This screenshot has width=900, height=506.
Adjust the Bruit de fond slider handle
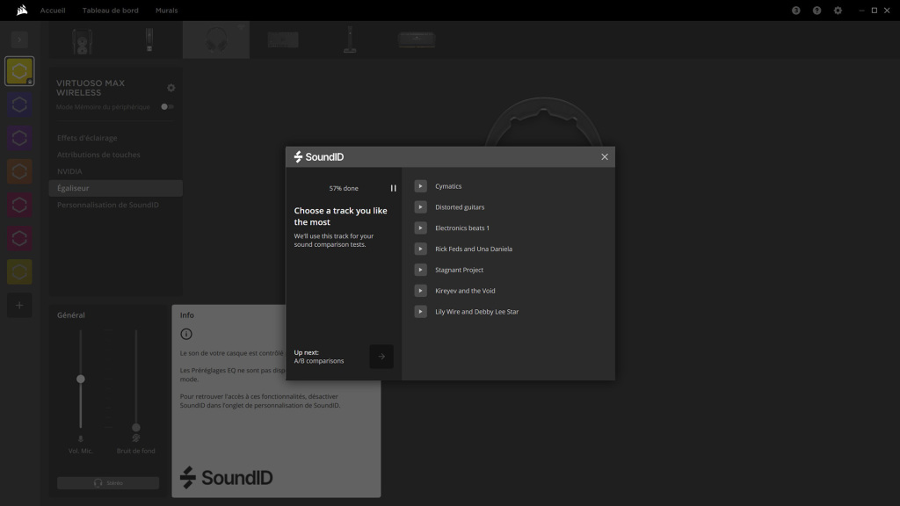point(136,428)
